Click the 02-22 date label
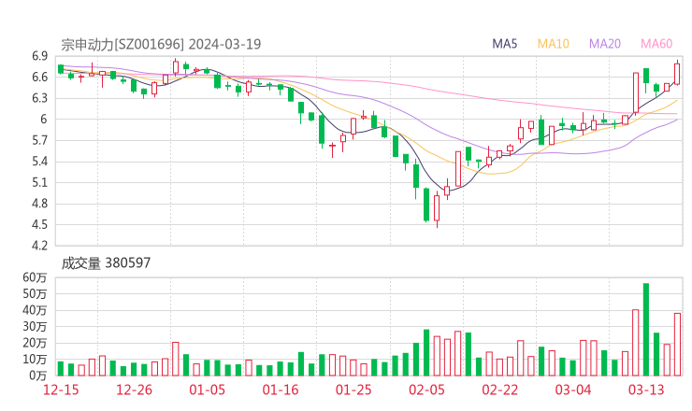Screen dimensions: 692x411 pyautogui.click(x=499, y=390)
